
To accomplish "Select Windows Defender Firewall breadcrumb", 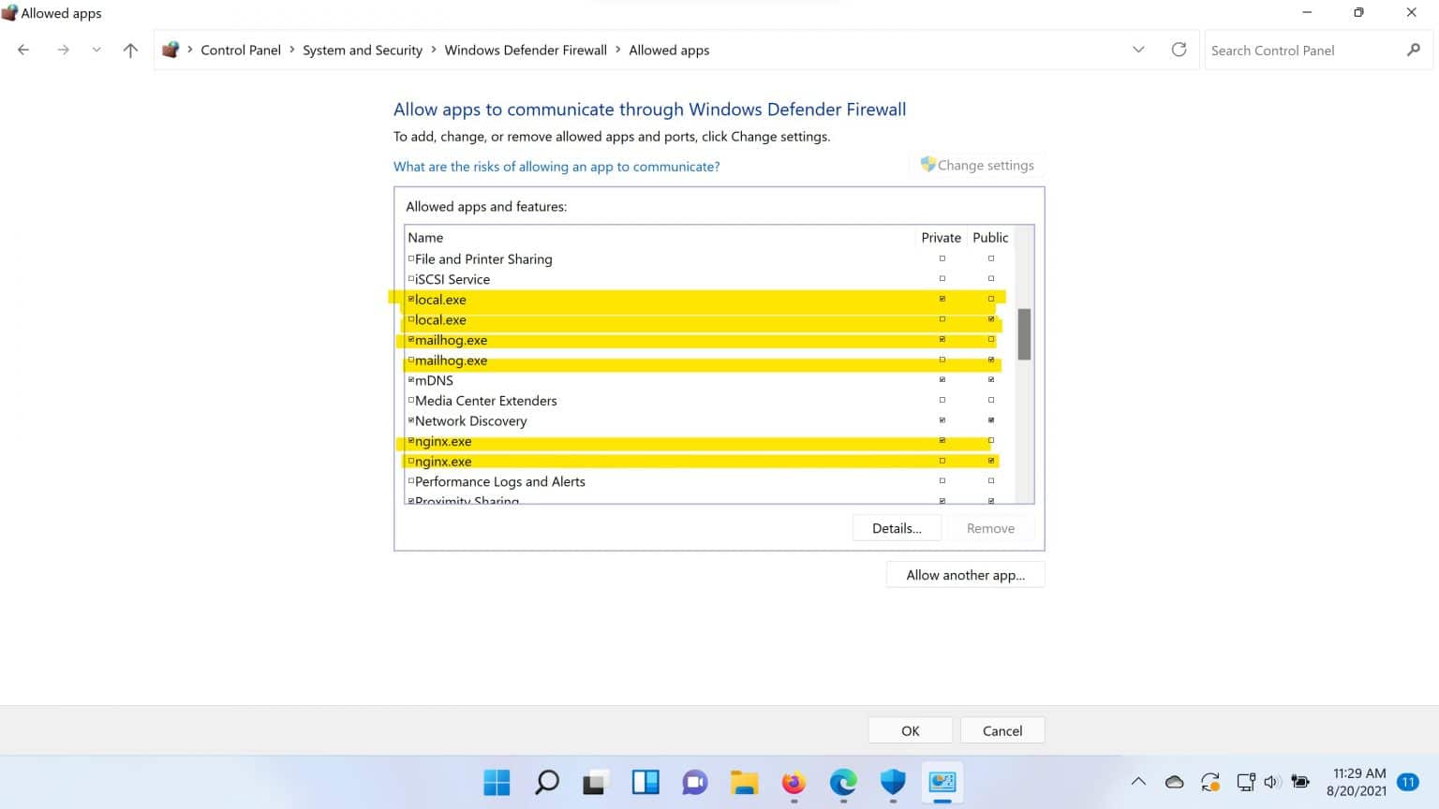I will (526, 51).
